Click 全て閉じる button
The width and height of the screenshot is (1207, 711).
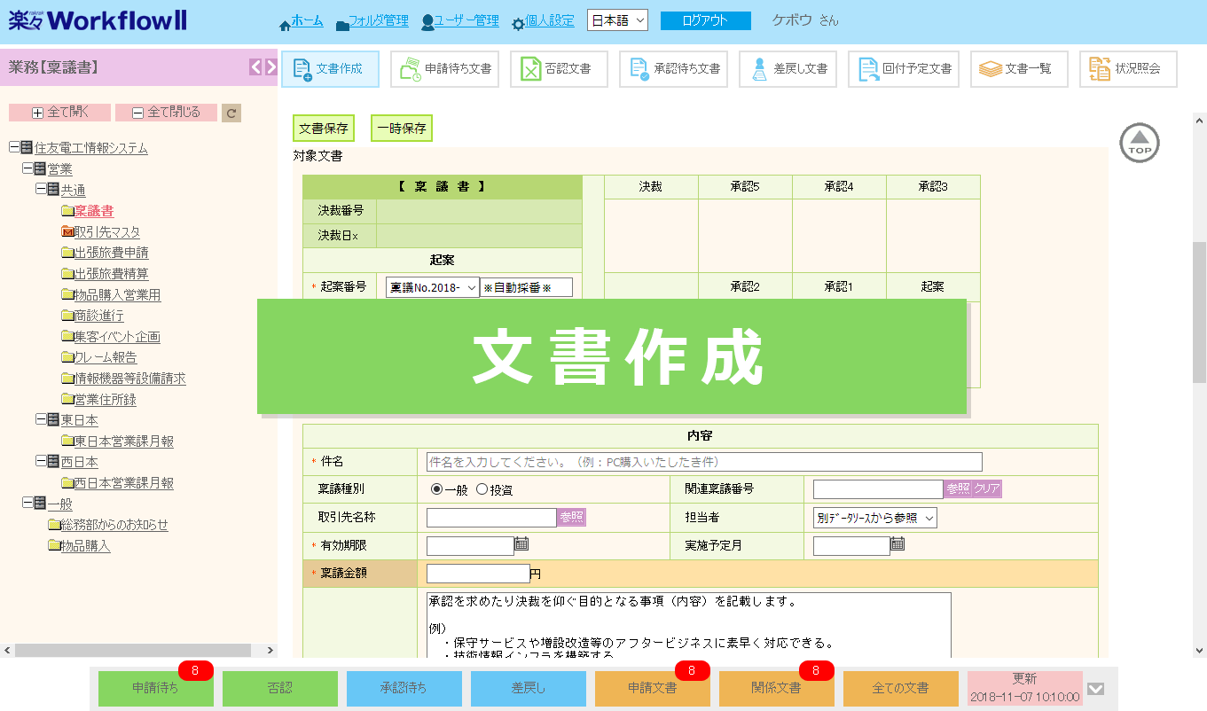click(x=166, y=113)
